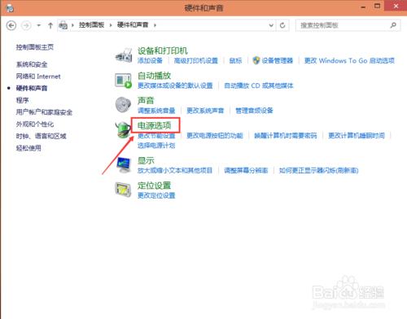Open 设备管理器 link

[x=278, y=61]
